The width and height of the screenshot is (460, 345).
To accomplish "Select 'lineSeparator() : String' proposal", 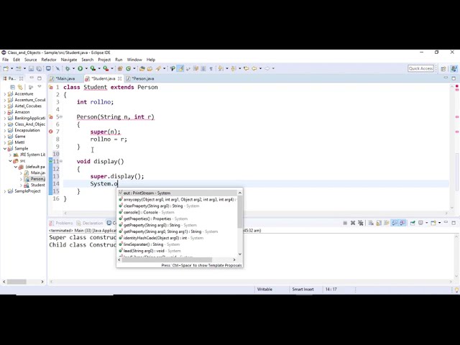I will 178,244.
